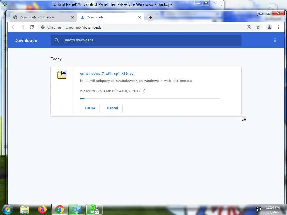Click the search magnifier icon
The image size is (287, 215).
(x=57, y=40)
